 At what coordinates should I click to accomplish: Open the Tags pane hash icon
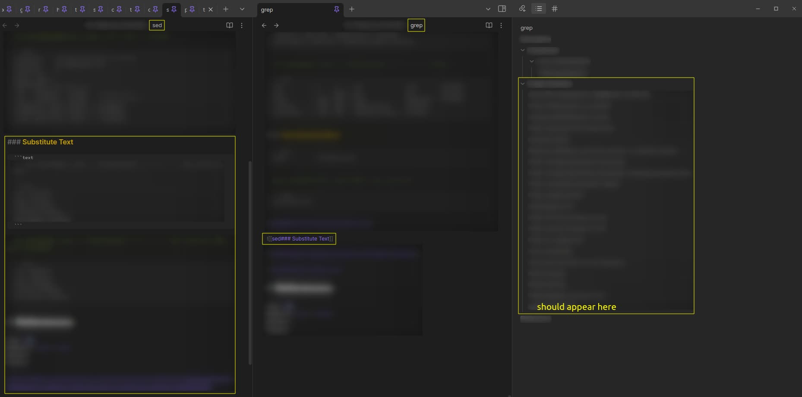point(555,9)
